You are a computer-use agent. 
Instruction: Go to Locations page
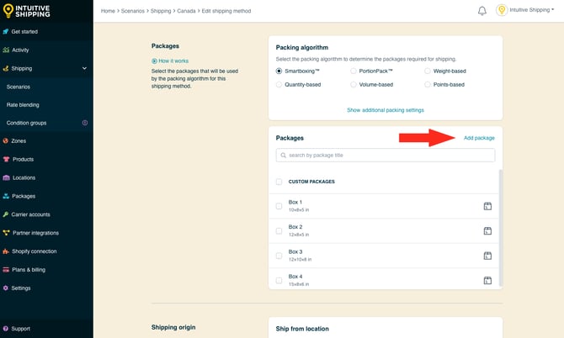point(24,177)
